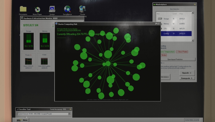Click the Storage item drive icon
Viewport: 215px width, 122px height.
(x=160, y=19)
